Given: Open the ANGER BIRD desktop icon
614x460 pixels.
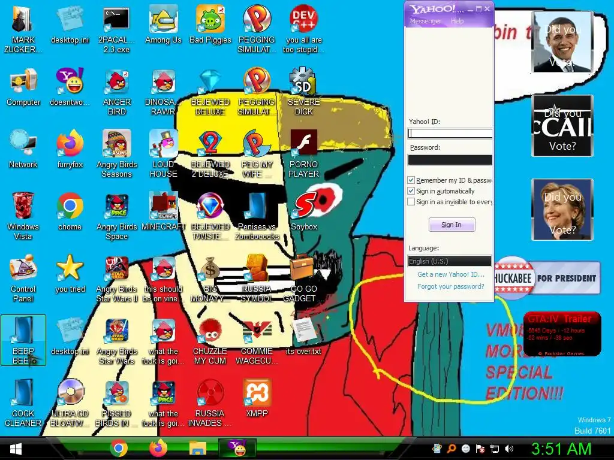Looking at the screenshot, I should tap(117, 91).
